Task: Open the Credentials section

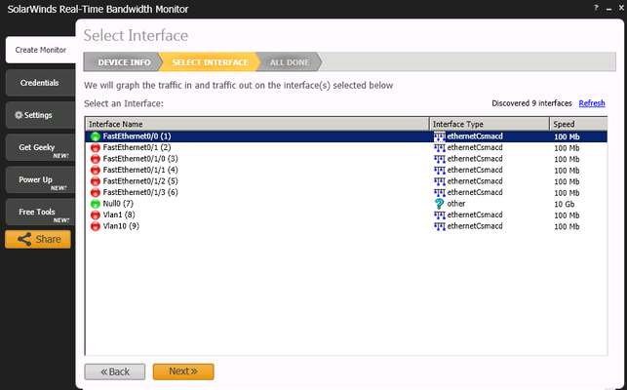Action: (40, 83)
